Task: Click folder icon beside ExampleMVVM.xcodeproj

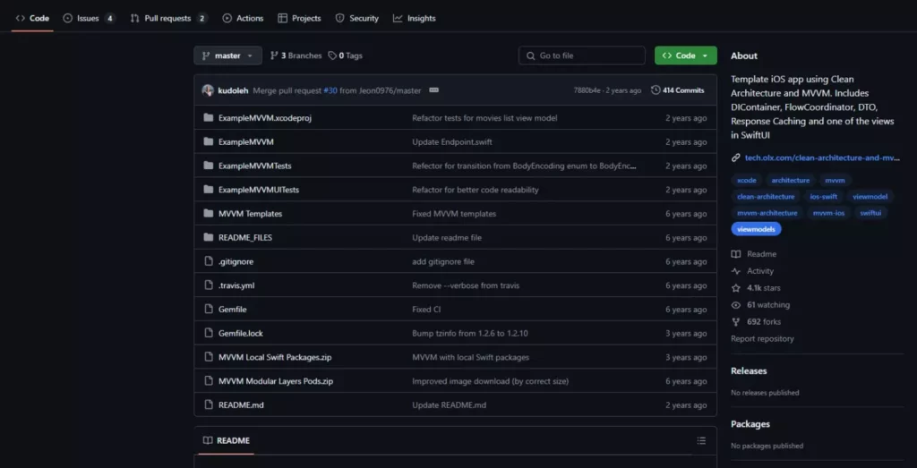Action: 208,117
